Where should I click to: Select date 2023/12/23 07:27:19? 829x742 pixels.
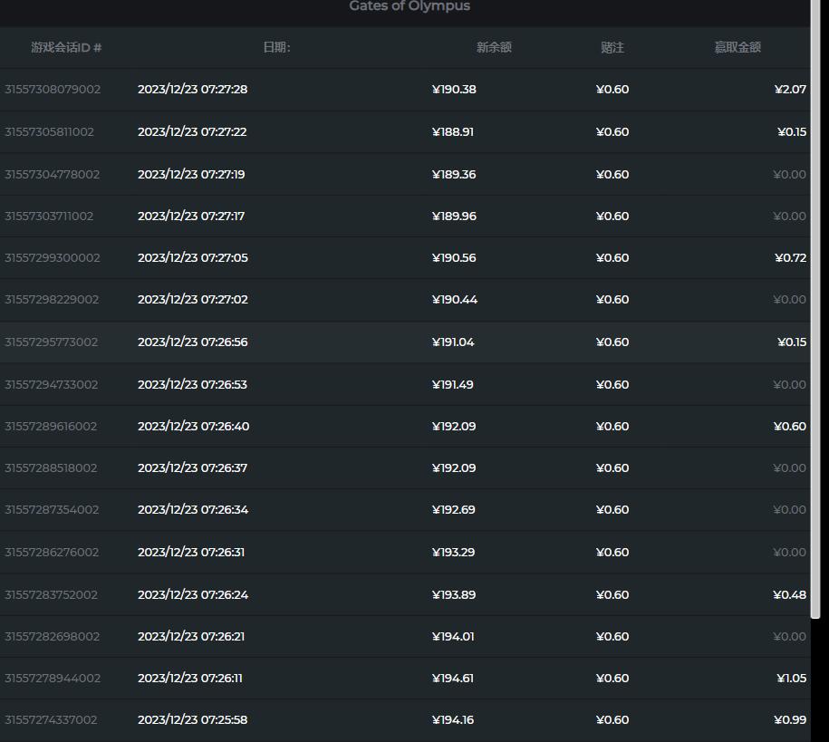pos(191,175)
